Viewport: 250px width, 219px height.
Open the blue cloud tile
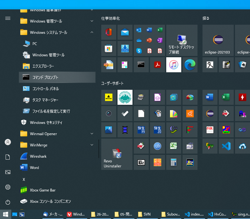pyautogui.click(x=242, y=146)
